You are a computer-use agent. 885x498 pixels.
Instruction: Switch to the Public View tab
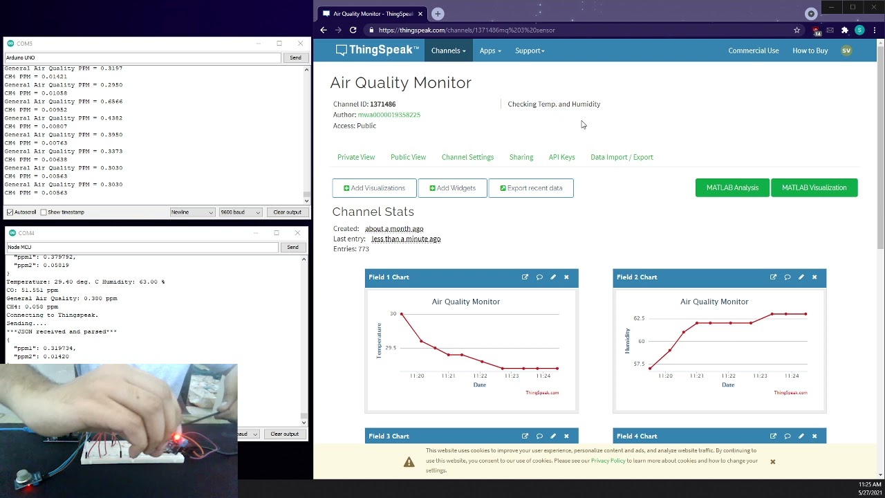[x=408, y=157]
